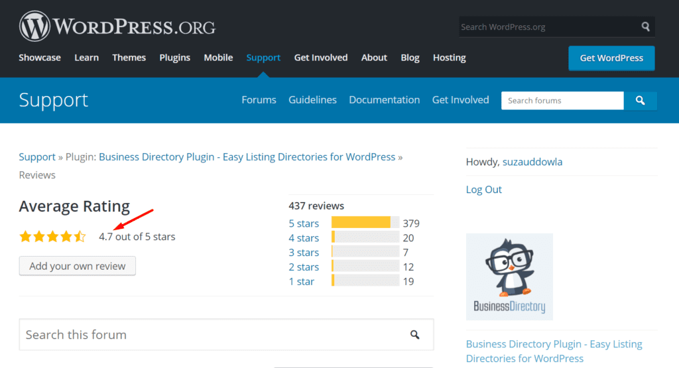The height and width of the screenshot is (368, 679).
Task: Open the Log Out link
Action: (x=483, y=190)
